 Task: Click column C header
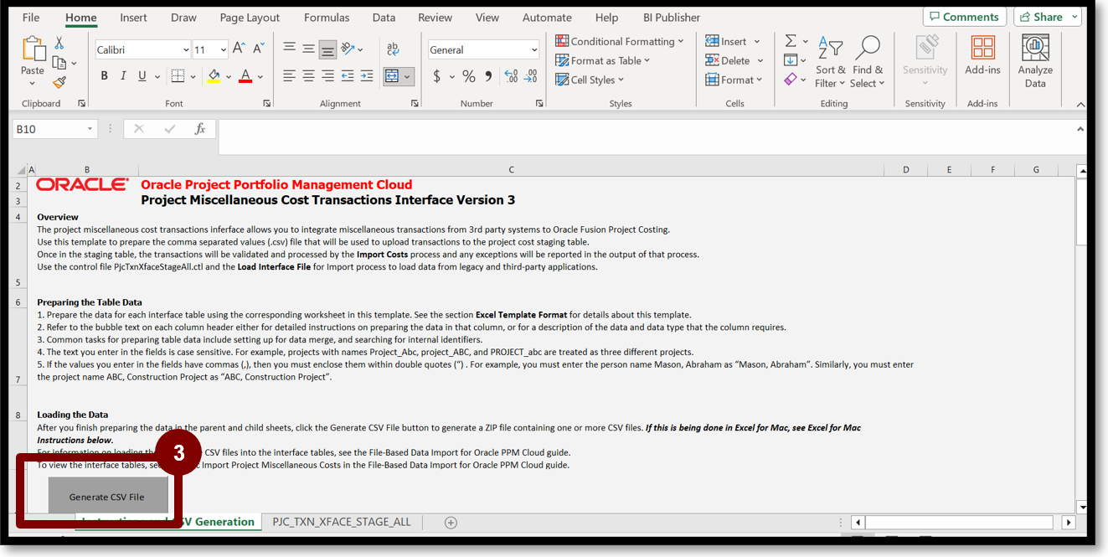point(511,170)
